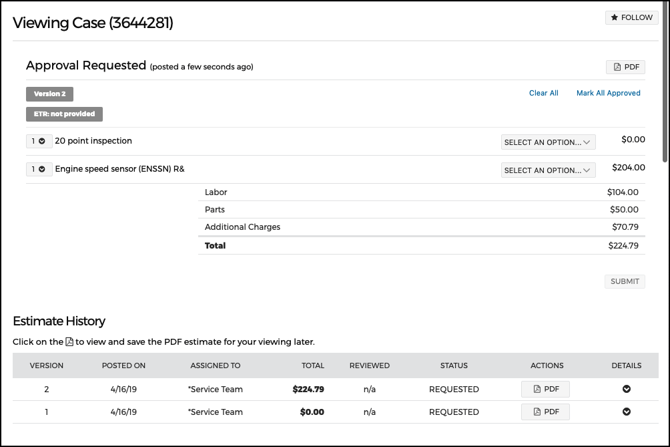This screenshot has height=447, width=670.
Task: Open the Approval Requested PDF
Action: pyautogui.click(x=625, y=67)
